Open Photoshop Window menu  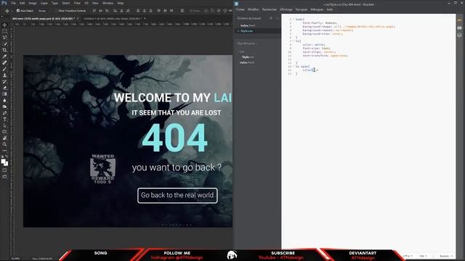[x=108, y=3]
